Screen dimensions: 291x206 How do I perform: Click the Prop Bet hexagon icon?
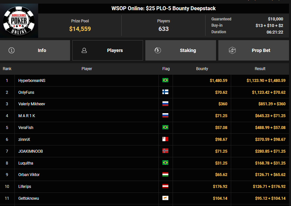pyautogui.click(x=232, y=50)
